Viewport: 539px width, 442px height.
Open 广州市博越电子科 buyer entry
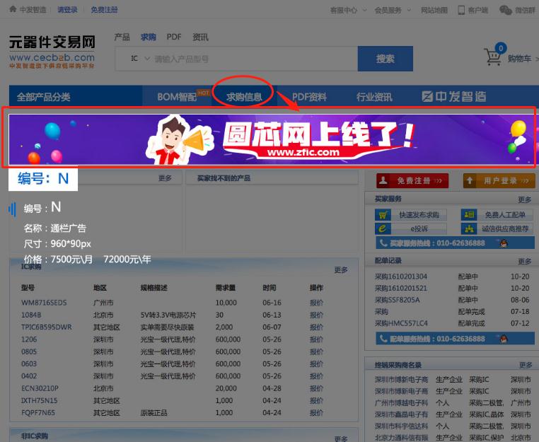click(x=401, y=403)
